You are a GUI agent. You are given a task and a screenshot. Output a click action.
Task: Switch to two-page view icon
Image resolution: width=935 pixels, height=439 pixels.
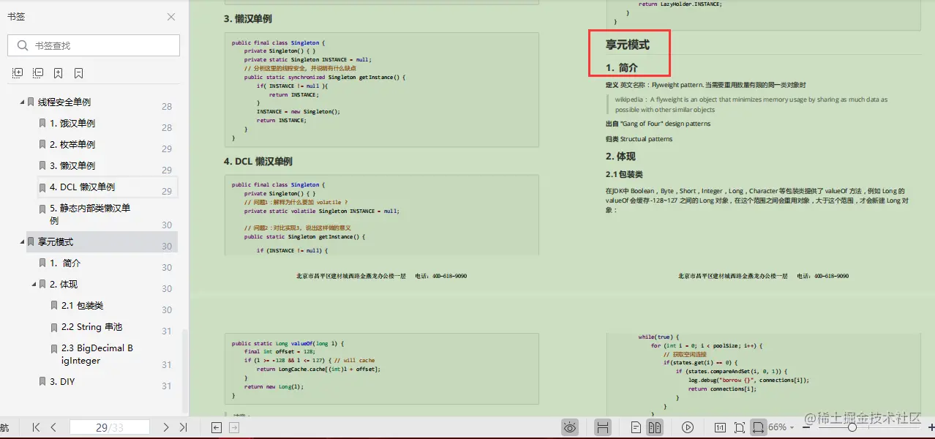coord(655,427)
